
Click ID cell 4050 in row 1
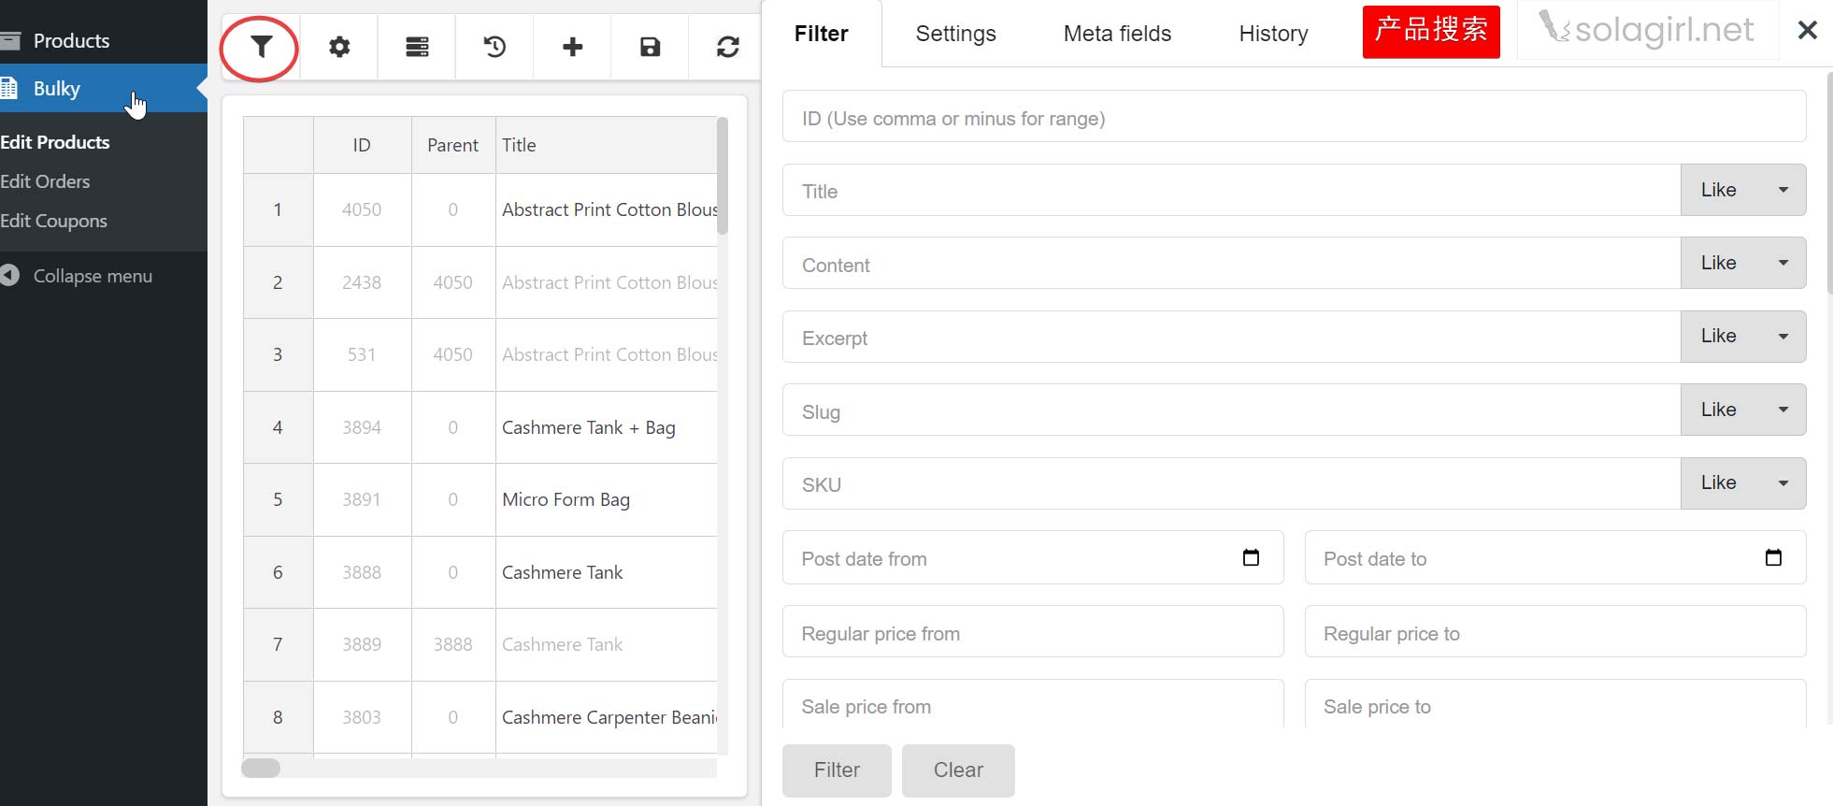click(362, 209)
